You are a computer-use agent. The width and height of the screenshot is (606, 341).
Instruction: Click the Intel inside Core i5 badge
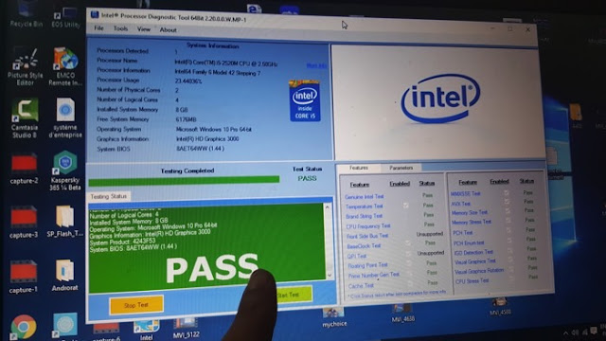coord(305,100)
